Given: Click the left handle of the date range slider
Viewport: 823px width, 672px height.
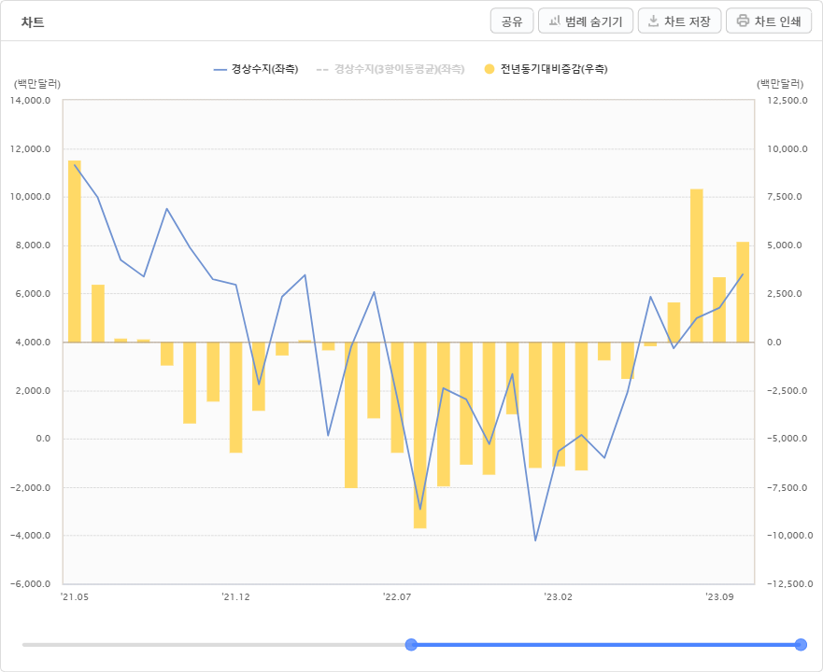Looking at the screenshot, I should [x=411, y=645].
